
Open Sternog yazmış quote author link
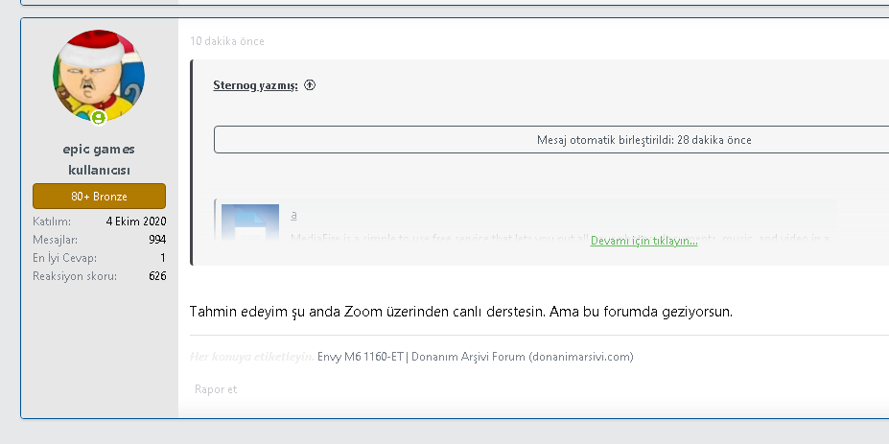tap(255, 85)
